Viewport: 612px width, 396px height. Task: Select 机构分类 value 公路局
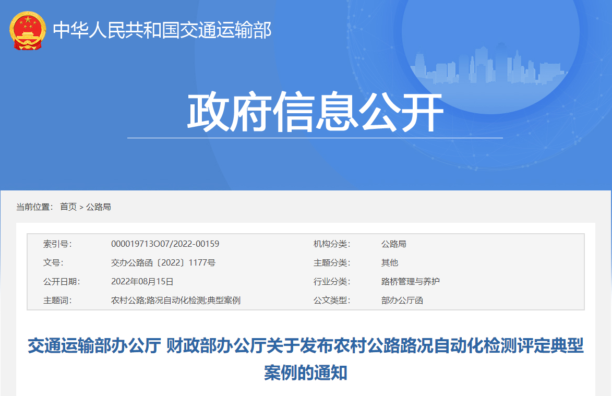393,244
